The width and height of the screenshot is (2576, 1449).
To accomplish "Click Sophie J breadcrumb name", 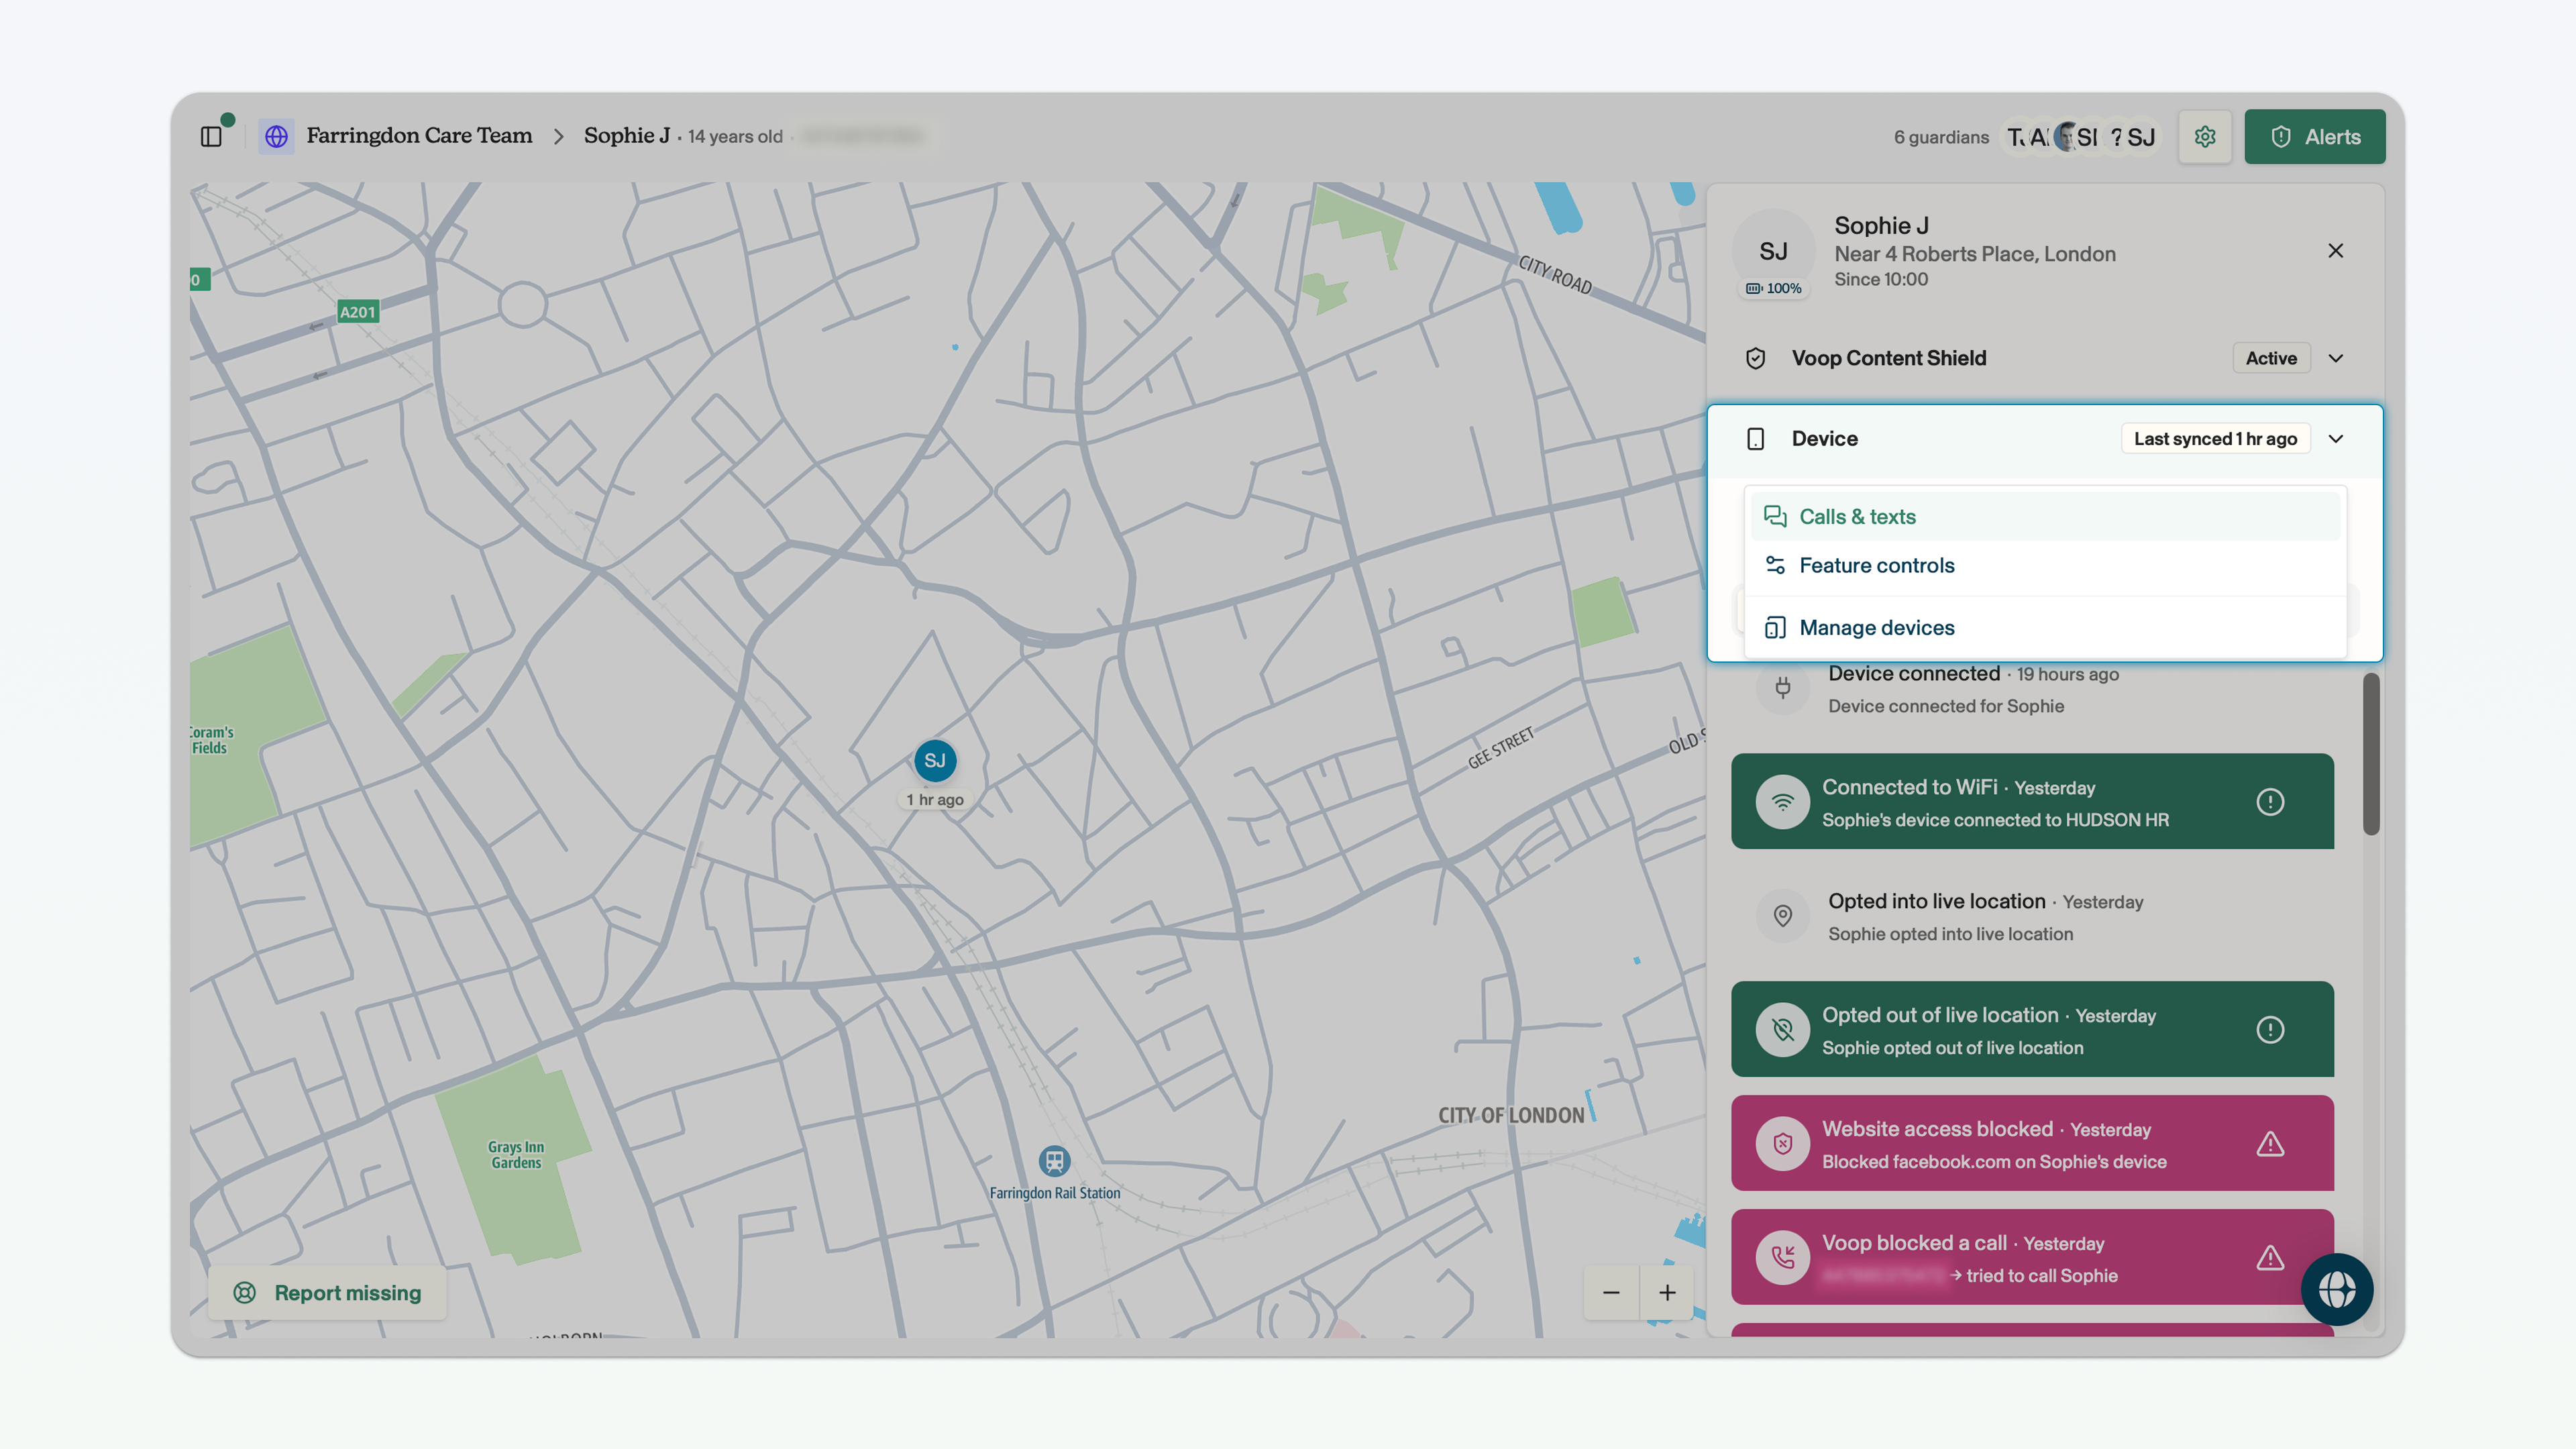I will pyautogui.click(x=627, y=136).
